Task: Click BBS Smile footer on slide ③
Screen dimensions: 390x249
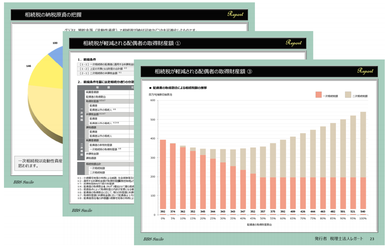Action: (153, 239)
